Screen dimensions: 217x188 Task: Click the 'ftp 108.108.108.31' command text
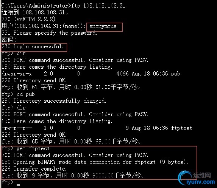(98, 6)
